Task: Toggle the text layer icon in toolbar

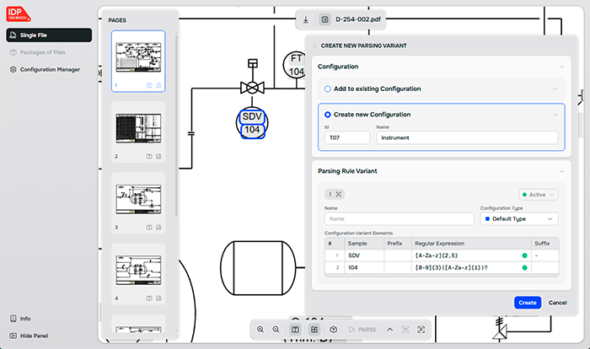Action: tap(295, 330)
